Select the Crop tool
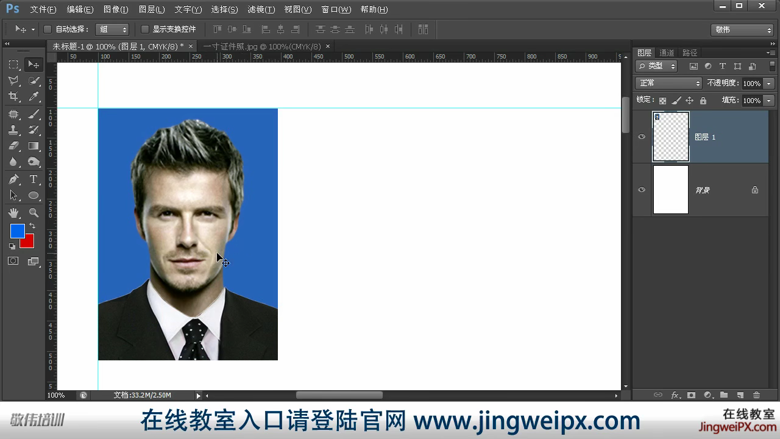780x439 pixels. [13, 96]
